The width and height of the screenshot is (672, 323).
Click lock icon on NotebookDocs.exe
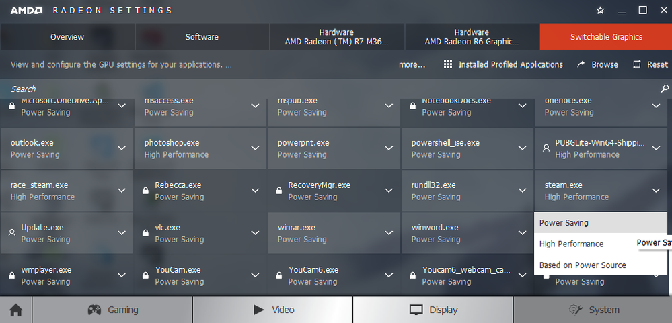(413, 106)
